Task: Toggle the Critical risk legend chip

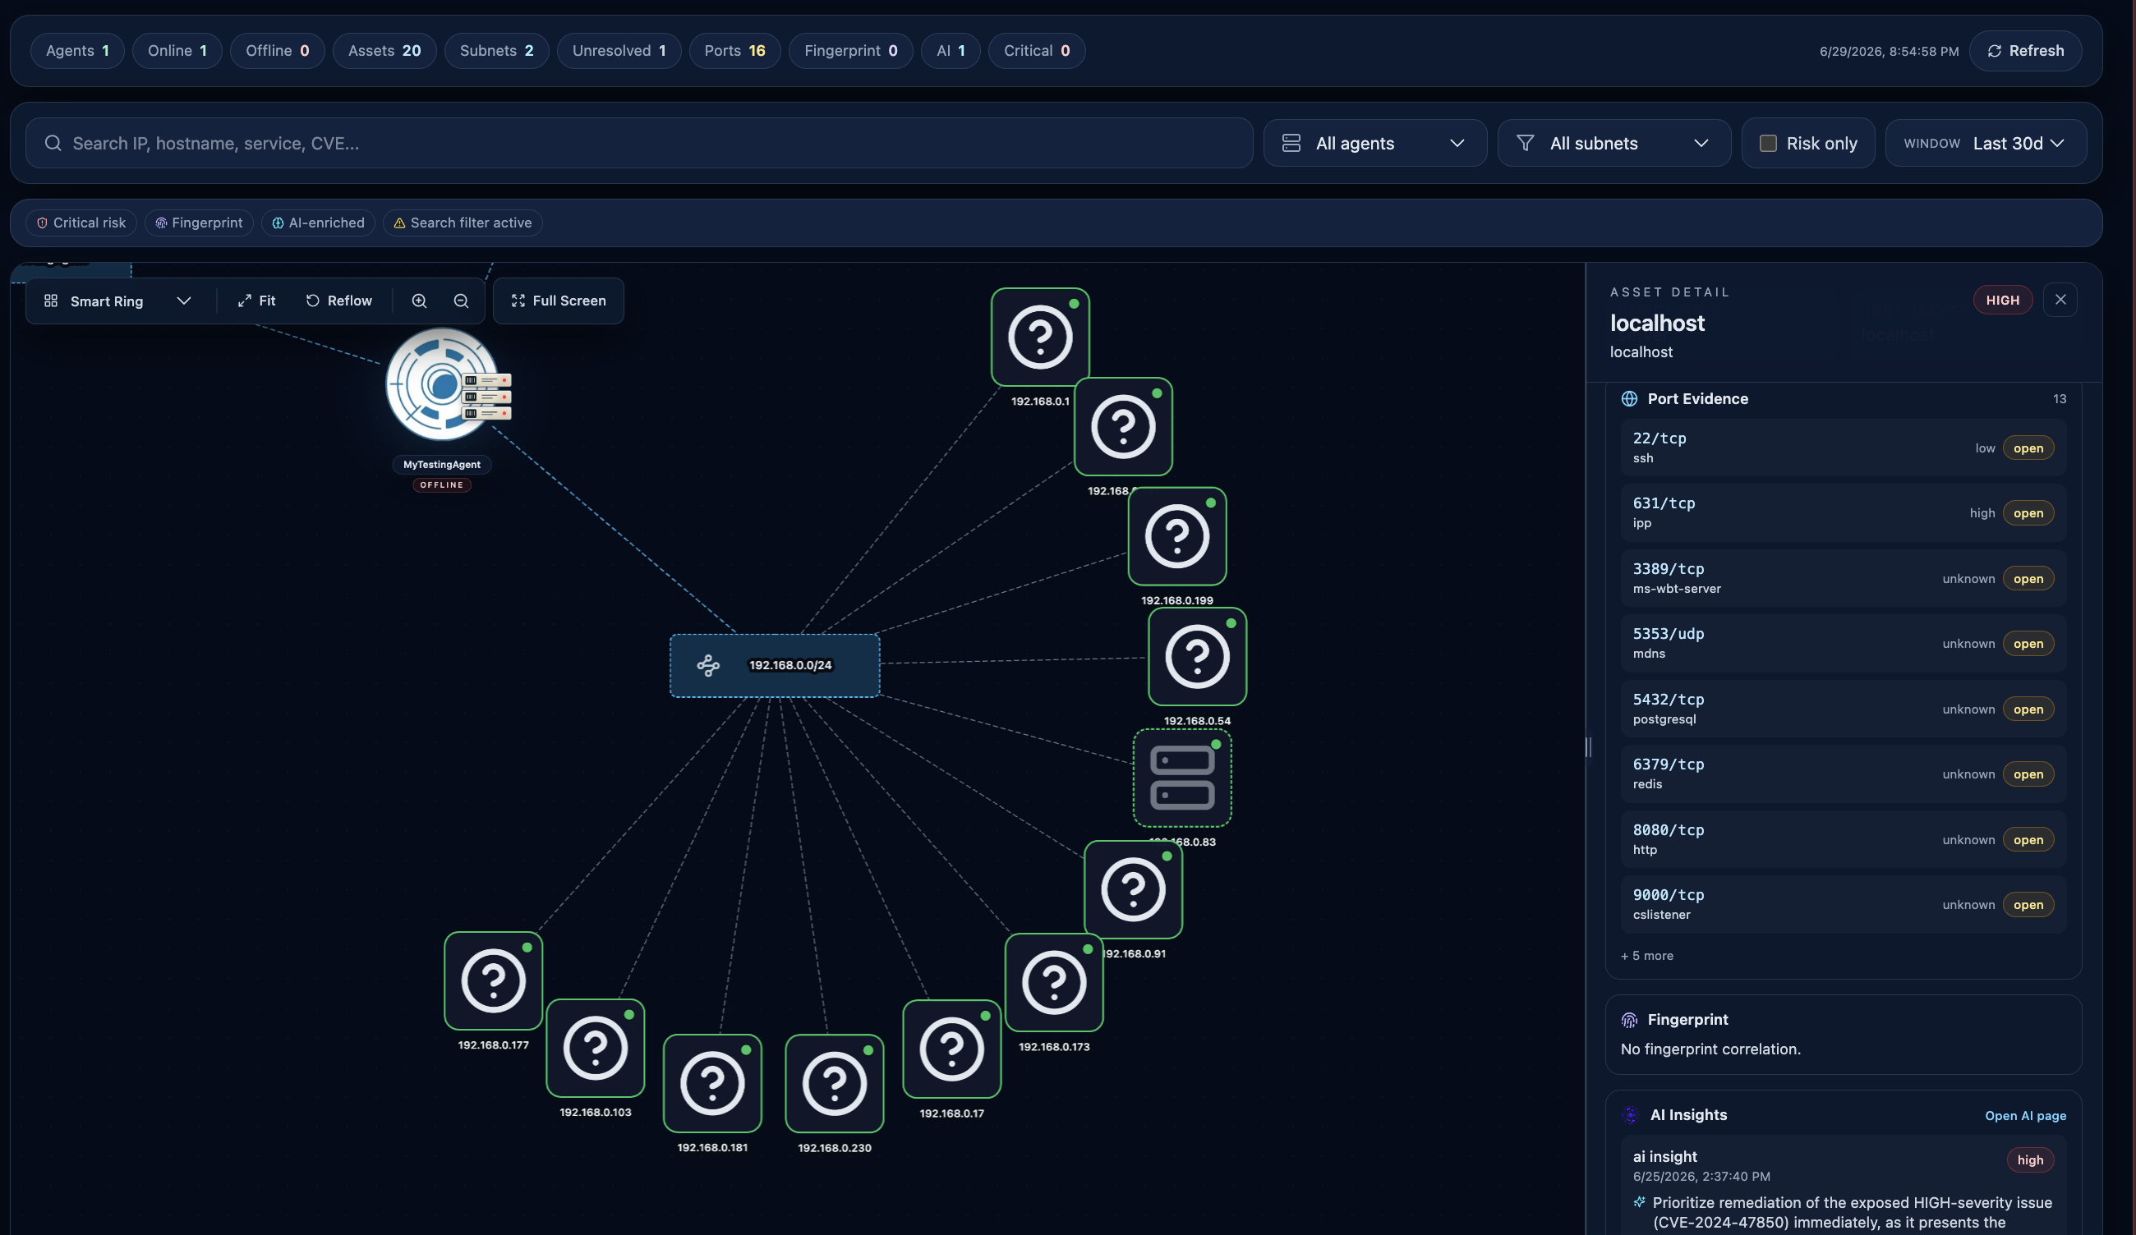Action: 81,223
